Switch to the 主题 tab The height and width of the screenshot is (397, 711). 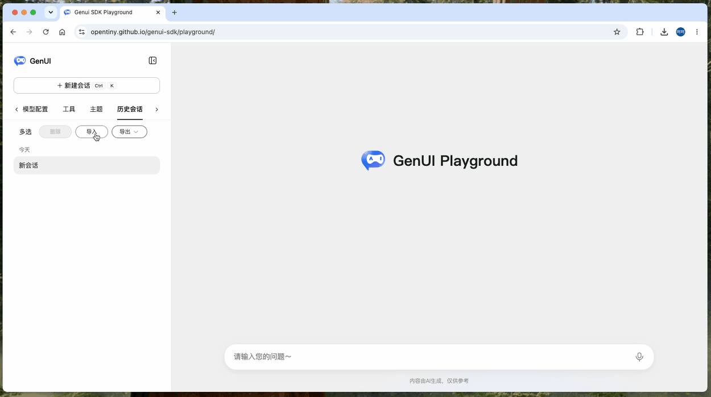96,109
